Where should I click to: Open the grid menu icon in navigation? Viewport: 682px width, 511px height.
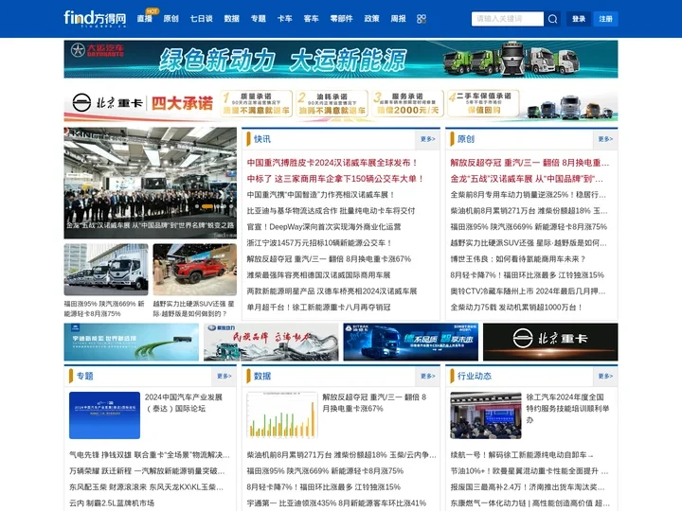[421, 19]
